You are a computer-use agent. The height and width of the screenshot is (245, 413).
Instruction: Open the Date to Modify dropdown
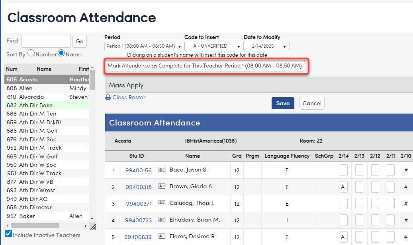coord(266,46)
